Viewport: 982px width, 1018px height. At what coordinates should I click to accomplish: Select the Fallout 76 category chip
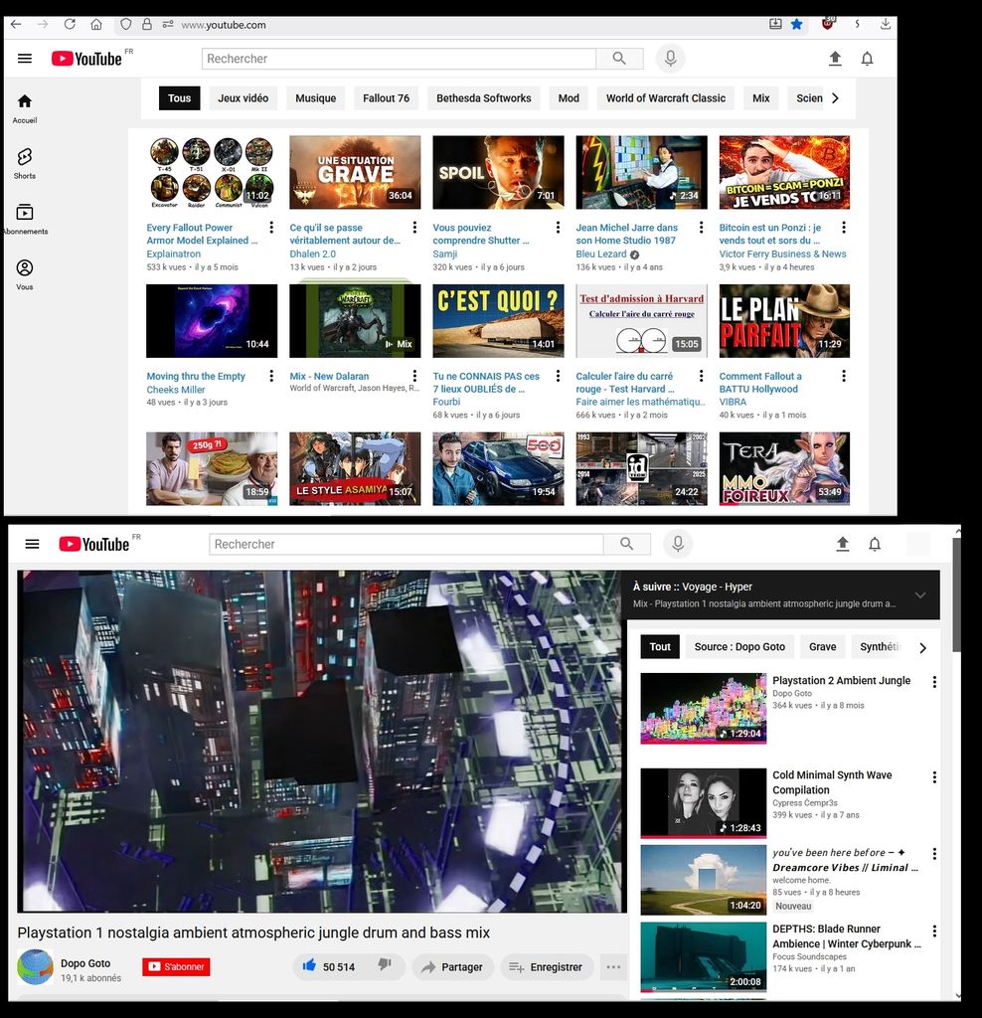point(386,98)
